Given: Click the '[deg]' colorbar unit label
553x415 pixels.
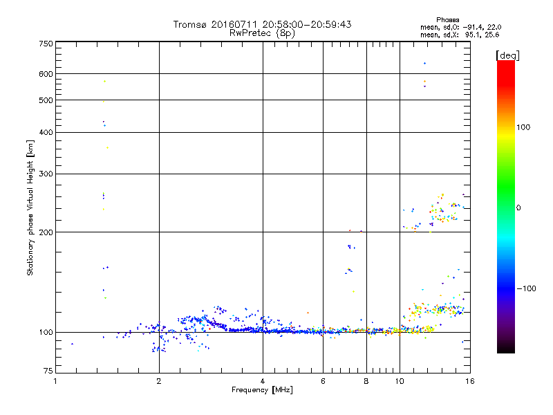Looking at the screenshot, I should (x=507, y=55).
